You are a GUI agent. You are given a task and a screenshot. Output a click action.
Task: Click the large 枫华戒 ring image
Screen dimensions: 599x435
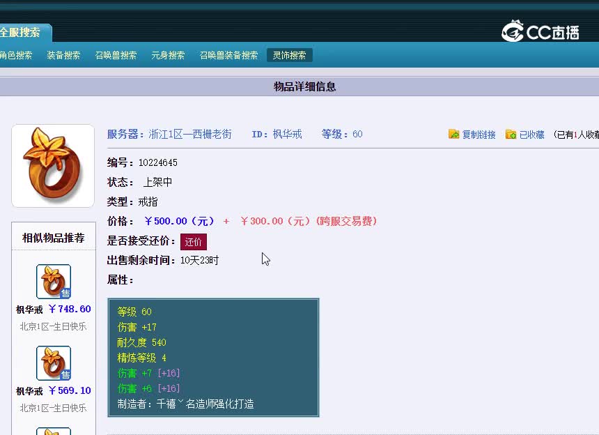click(x=53, y=165)
